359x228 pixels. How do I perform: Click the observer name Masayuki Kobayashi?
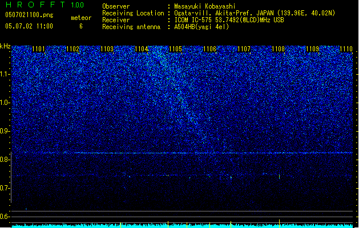pos(205,6)
